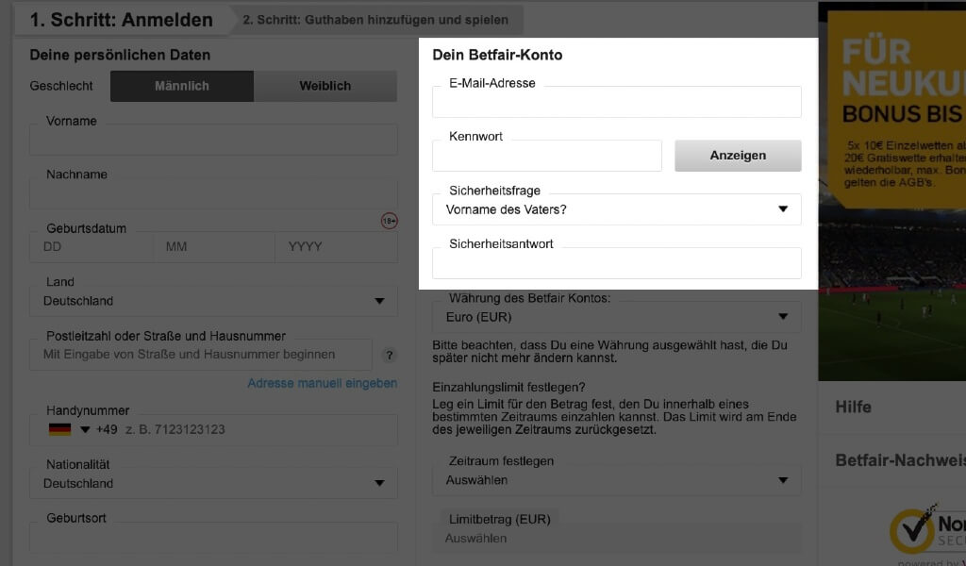The width and height of the screenshot is (966, 566).
Task: Click the 18+ age restriction icon
Action: (x=389, y=221)
